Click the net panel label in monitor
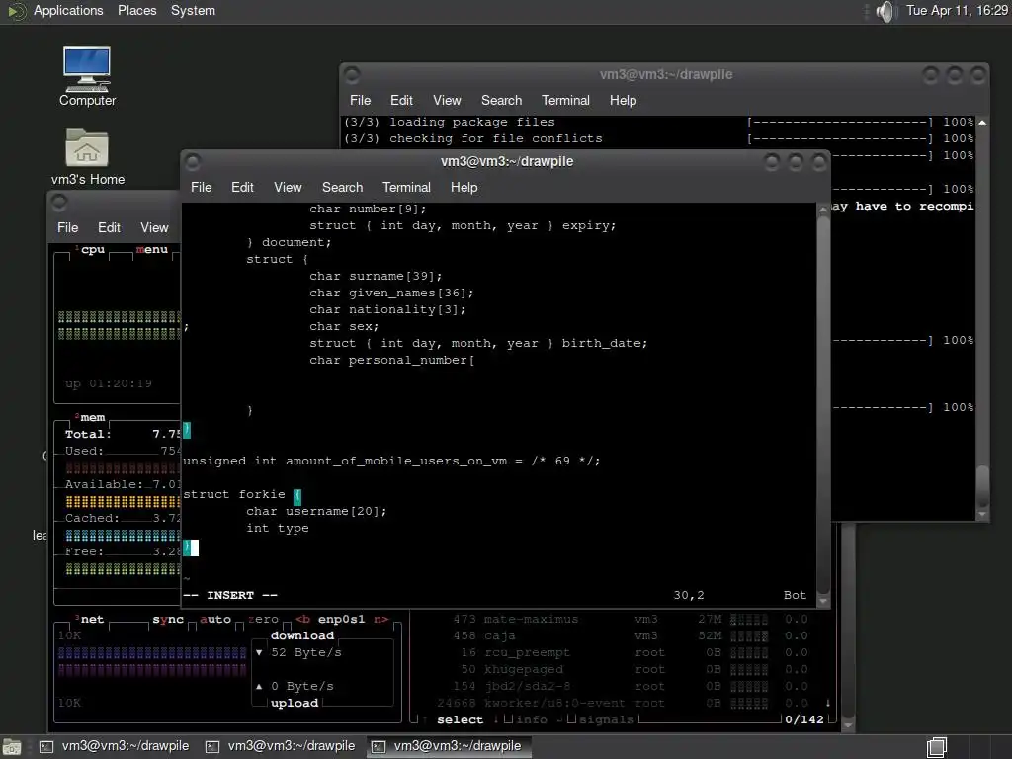 [92, 619]
